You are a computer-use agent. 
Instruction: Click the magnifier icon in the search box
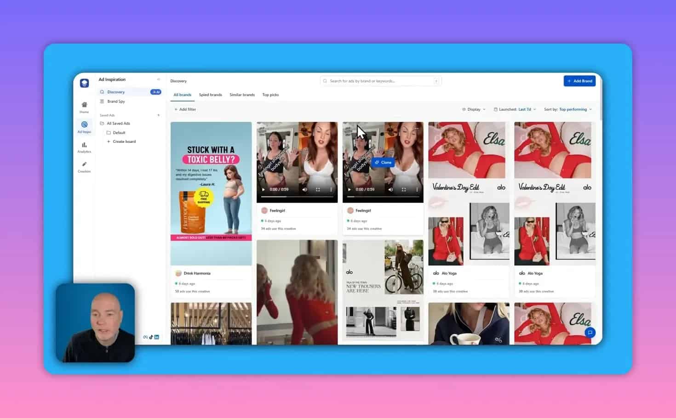[x=325, y=81]
